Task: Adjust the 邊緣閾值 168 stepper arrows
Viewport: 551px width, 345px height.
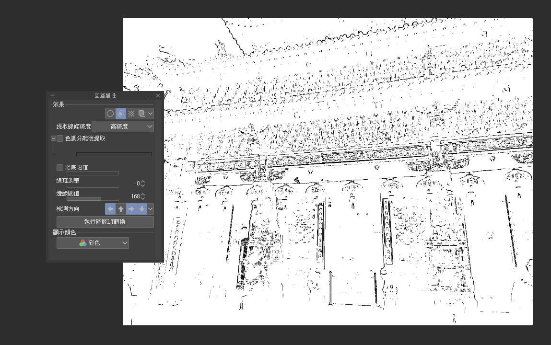Action: [x=143, y=196]
